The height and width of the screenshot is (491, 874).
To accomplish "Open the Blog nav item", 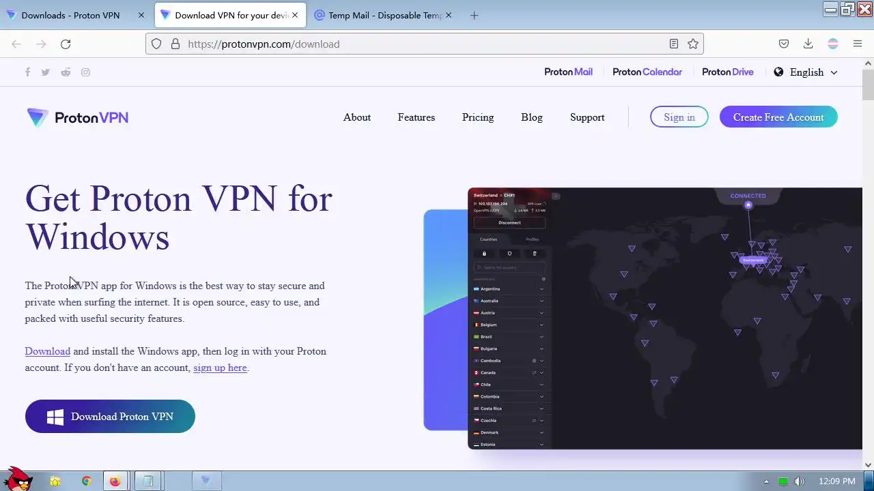I will point(532,117).
